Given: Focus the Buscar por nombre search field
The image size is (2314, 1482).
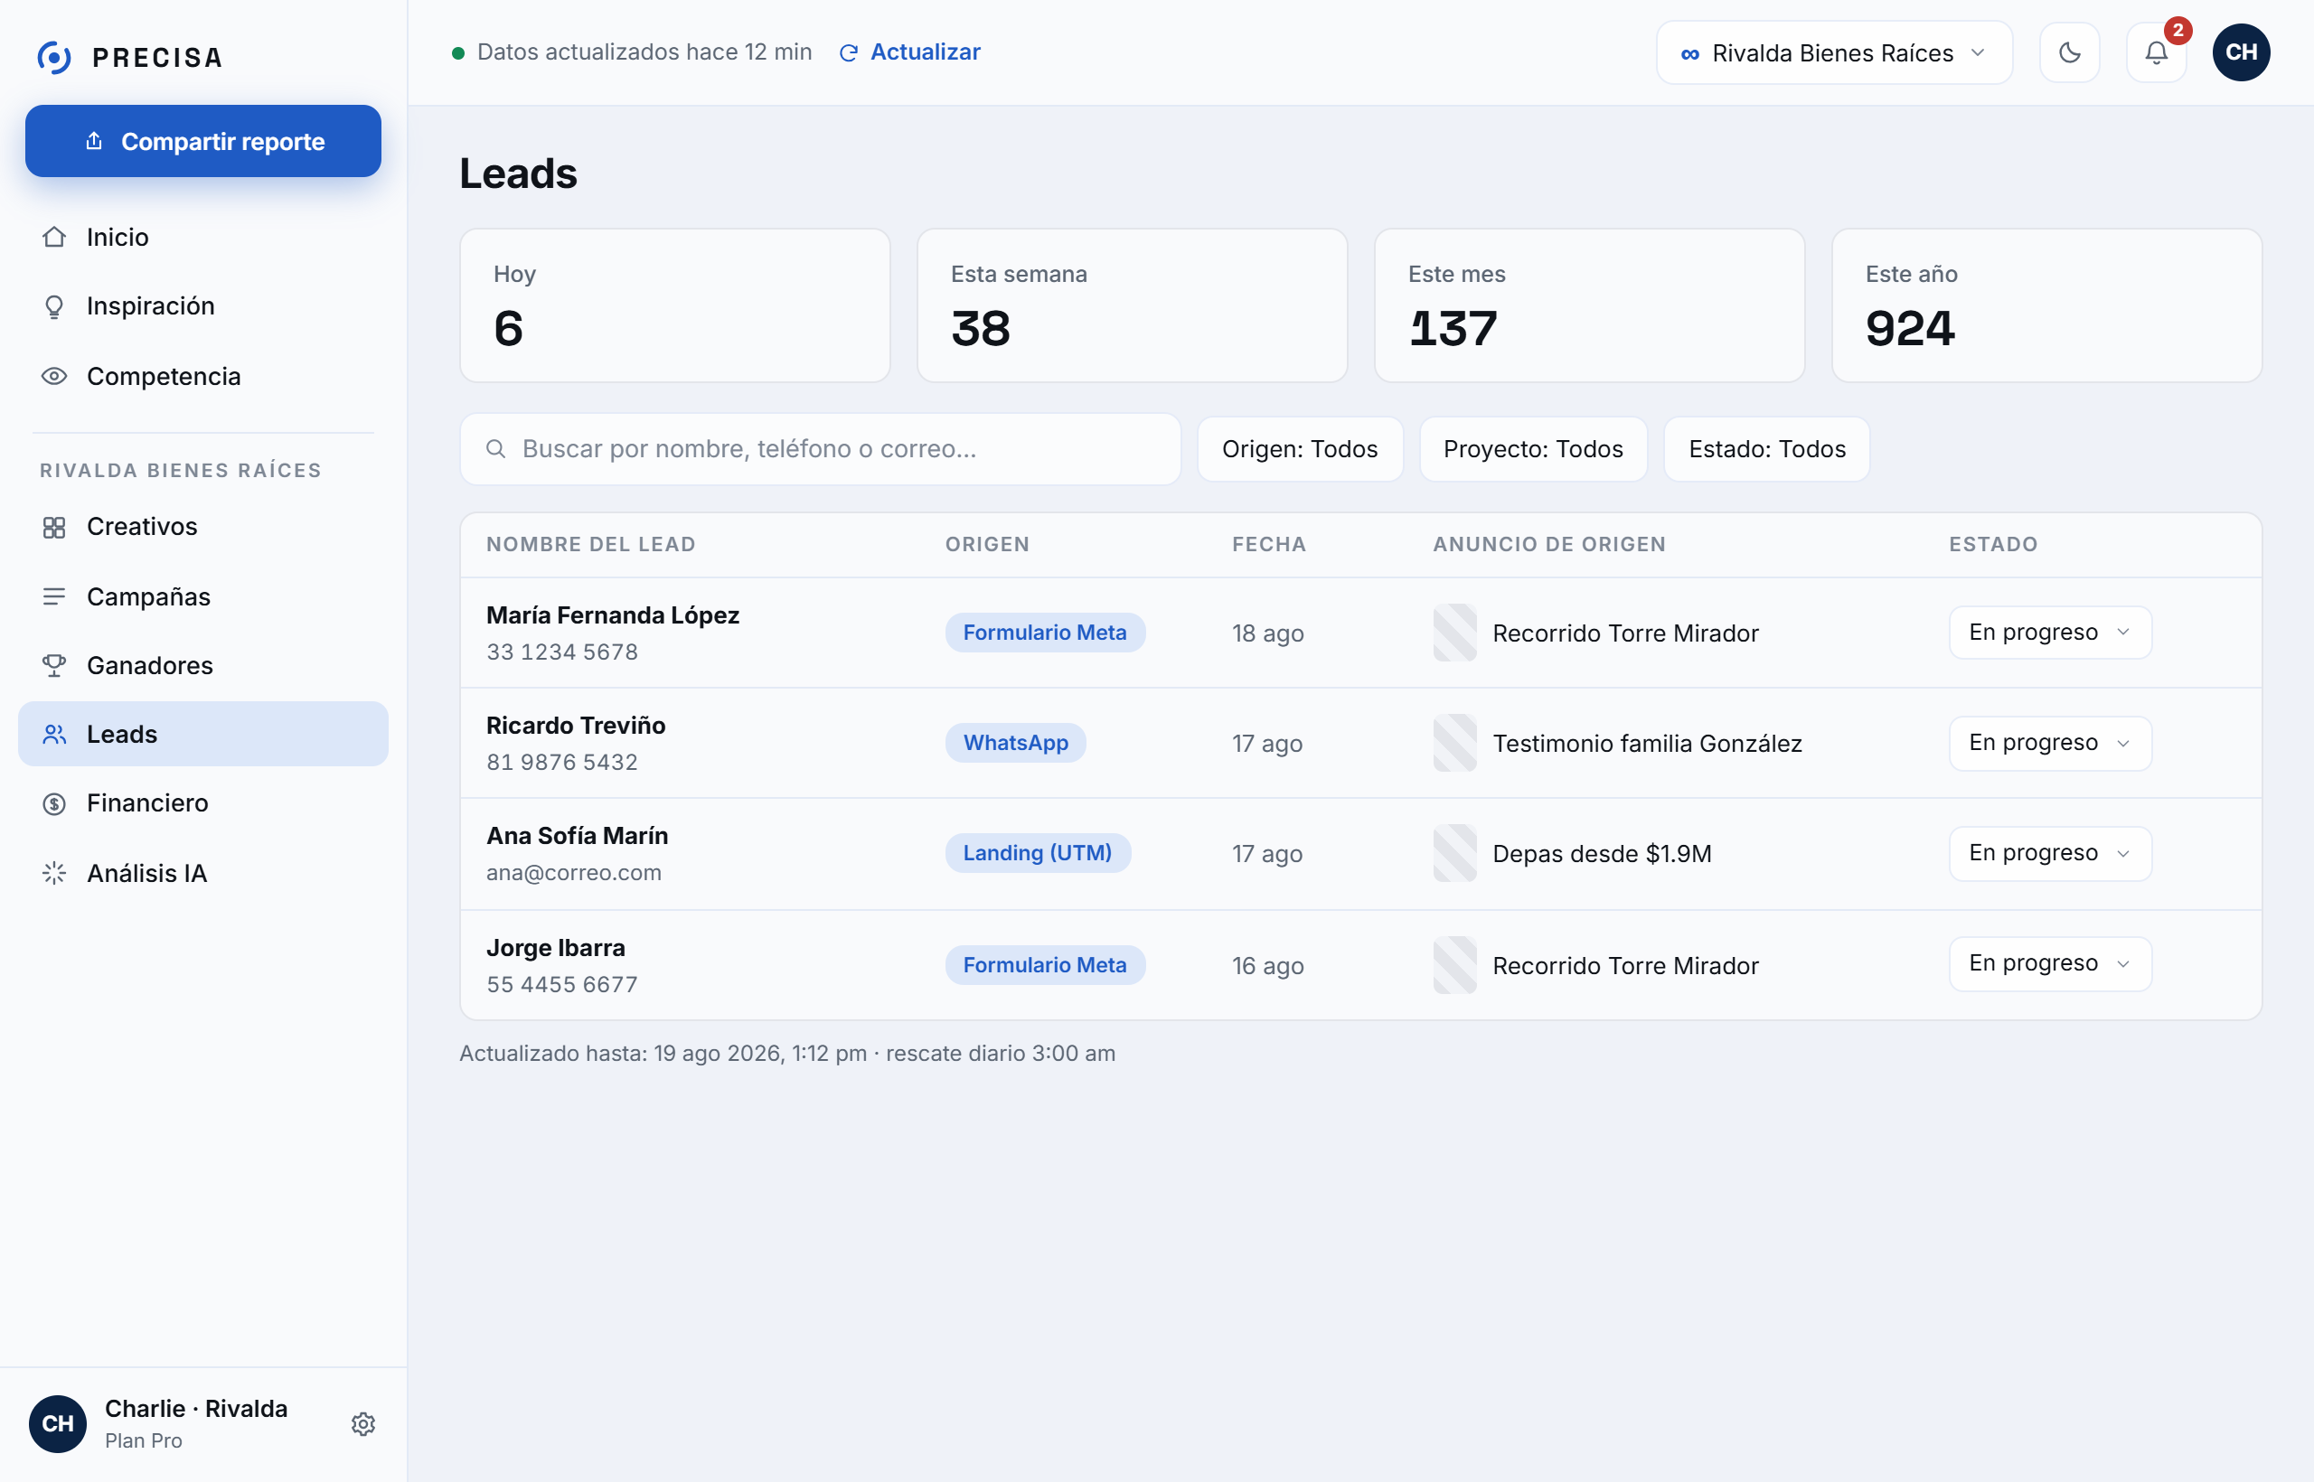Looking at the screenshot, I should [x=820, y=449].
